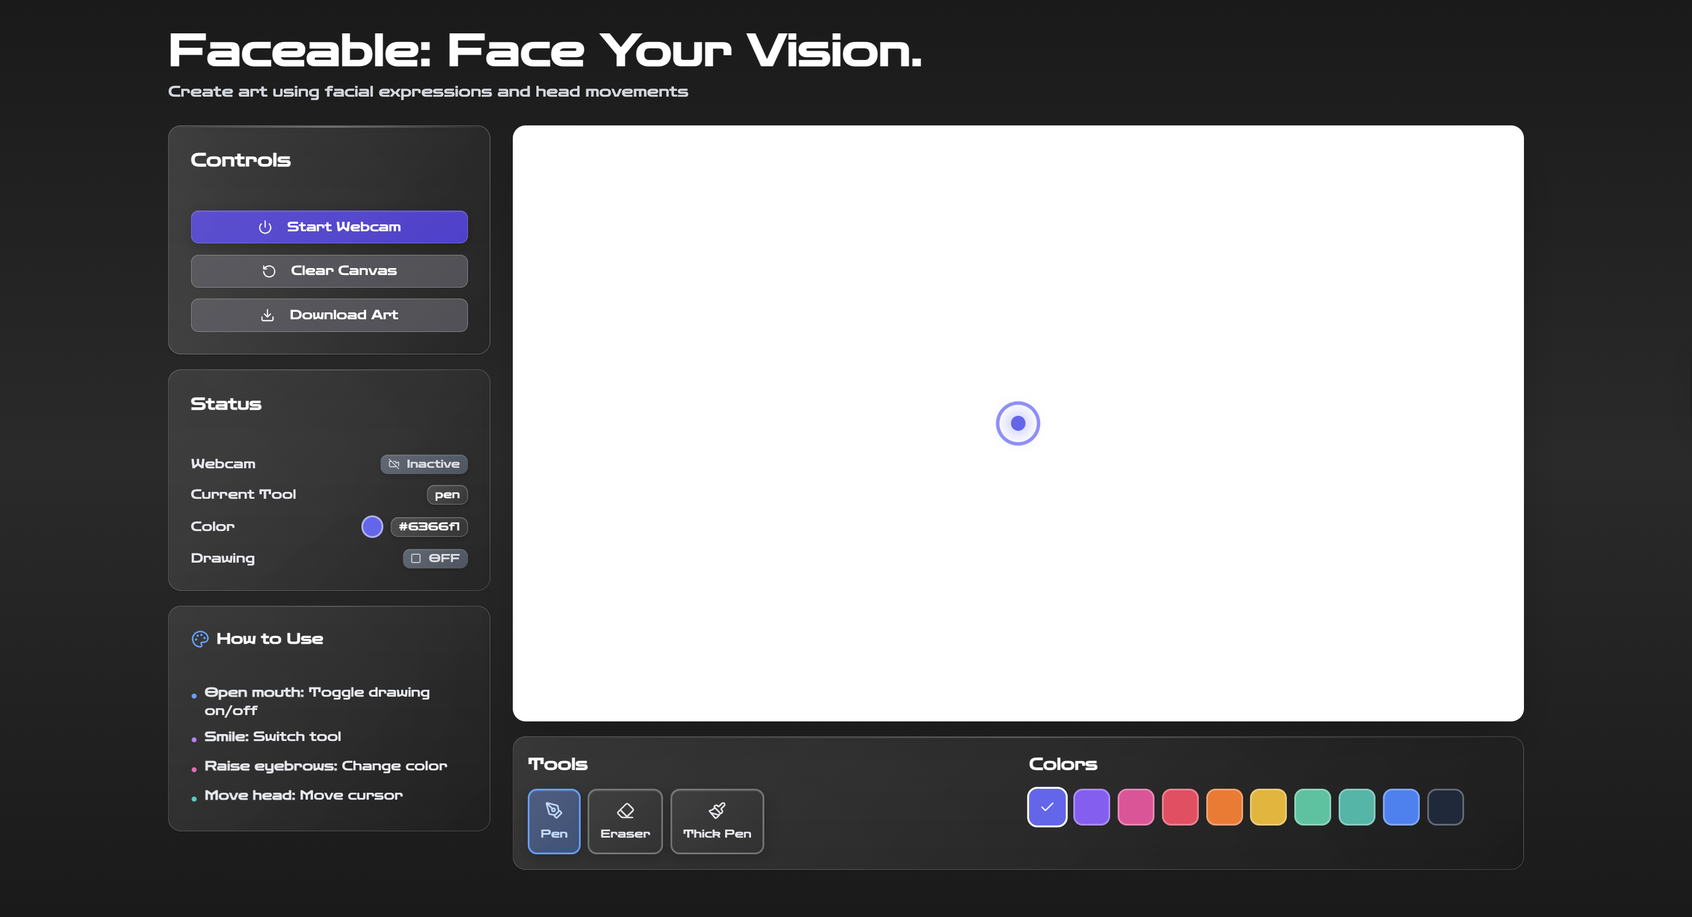Screen dimensions: 1692x917
Task: Select the checked indigo color swatch
Action: click(x=1047, y=807)
